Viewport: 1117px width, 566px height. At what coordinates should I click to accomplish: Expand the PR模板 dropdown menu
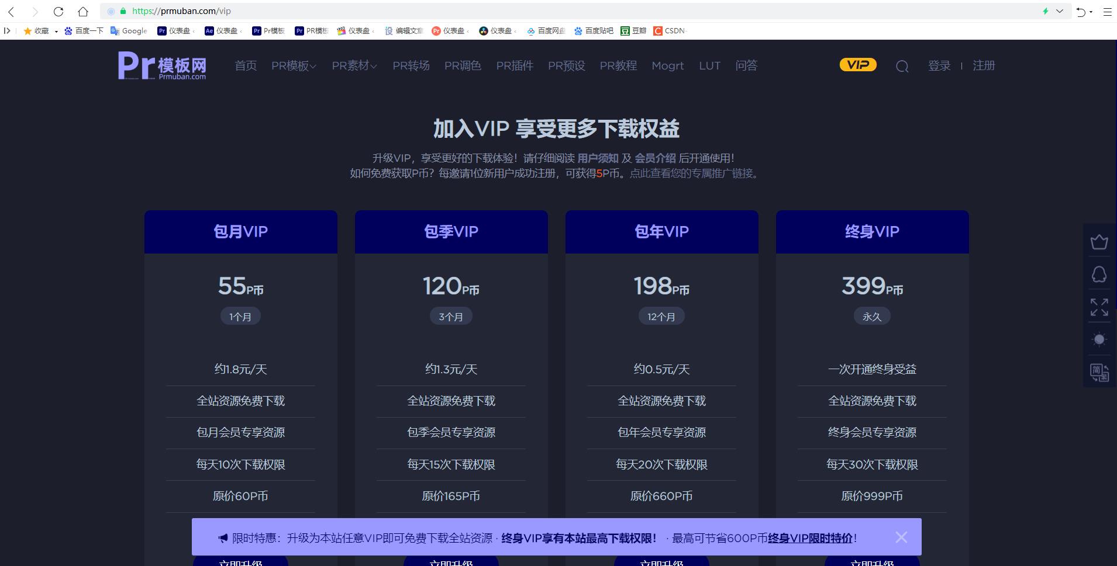point(293,66)
